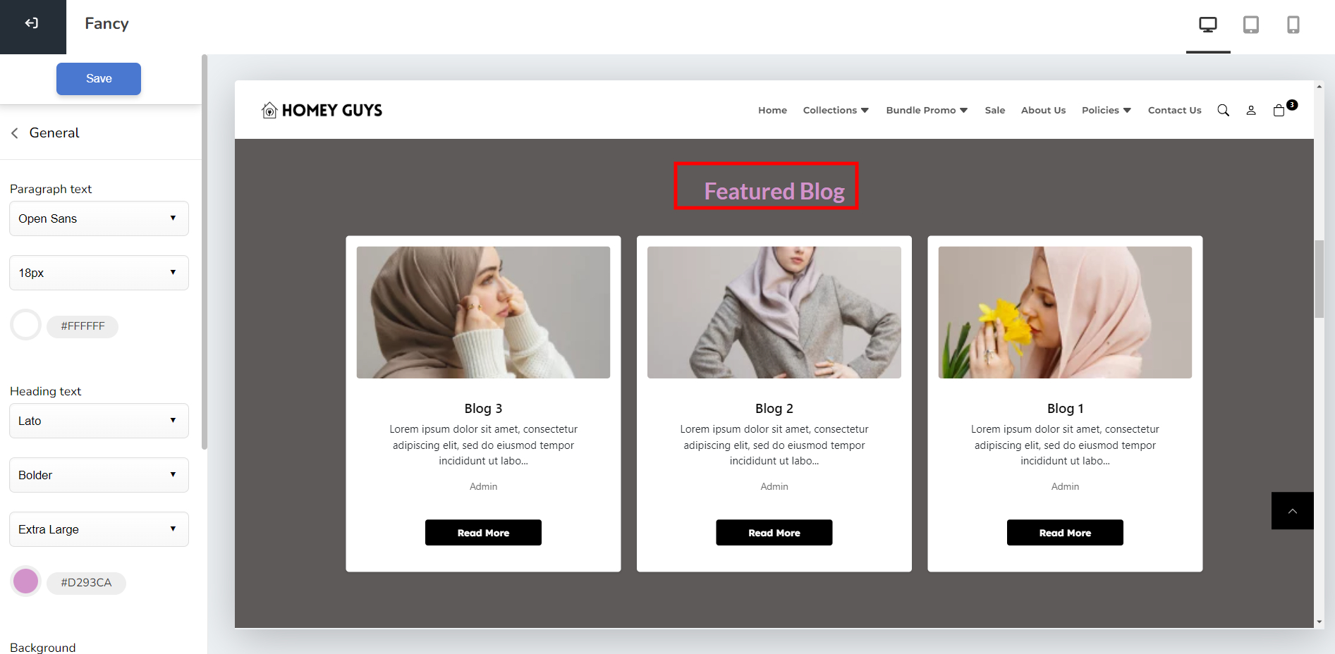Screen dimensions: 1335x654
Task: Open the search magnifier icon
Action: click(x=1224, y=111)
